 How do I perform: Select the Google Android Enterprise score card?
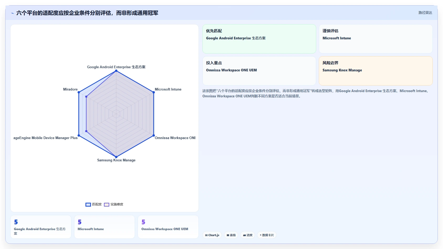click(41, 227)
